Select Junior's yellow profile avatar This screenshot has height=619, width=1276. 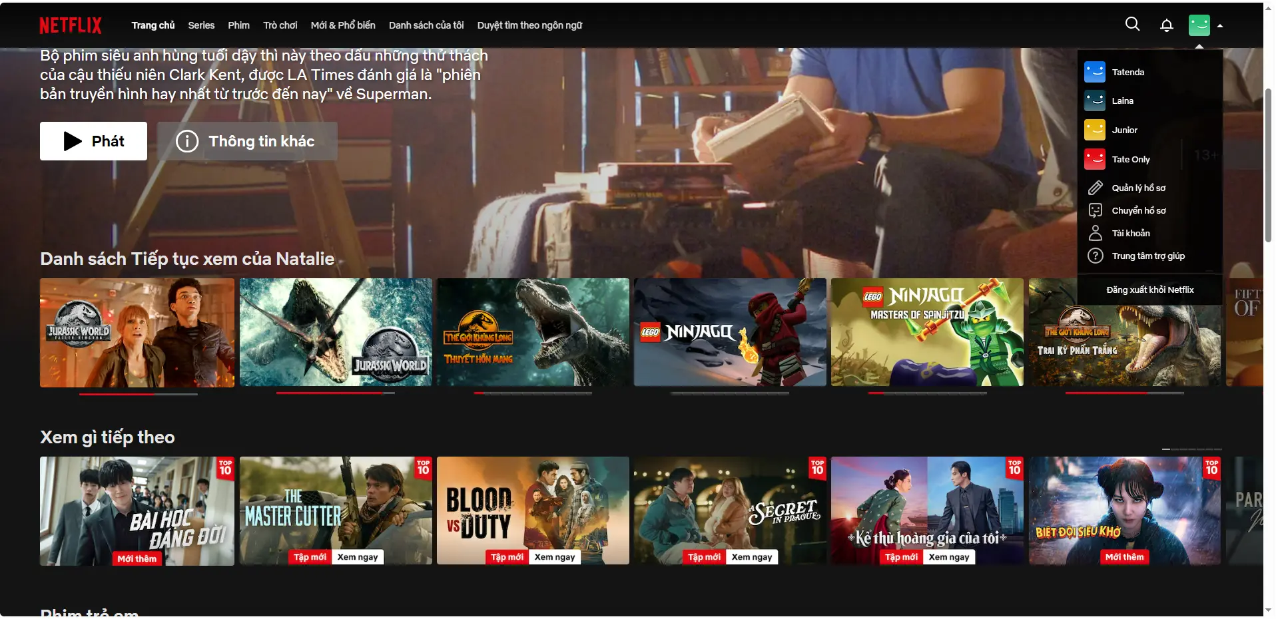click(1095, 130)
